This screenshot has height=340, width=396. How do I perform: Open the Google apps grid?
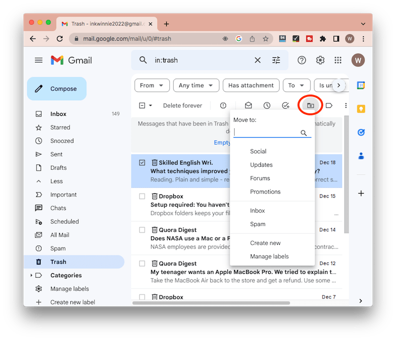pos(338,60)
